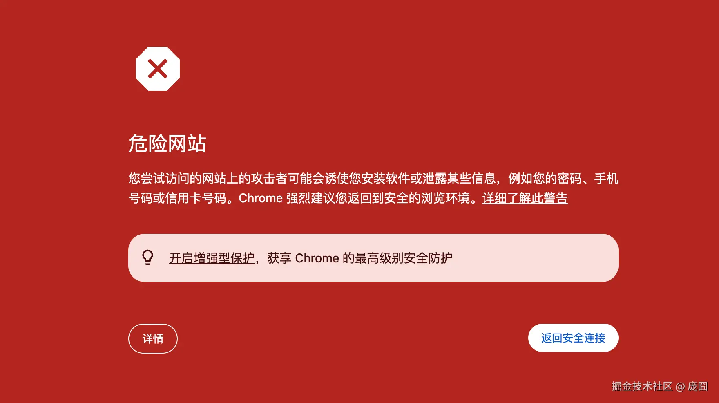Open the 详细了解此警告 link

pyautogui.click(x=525, y=198)
